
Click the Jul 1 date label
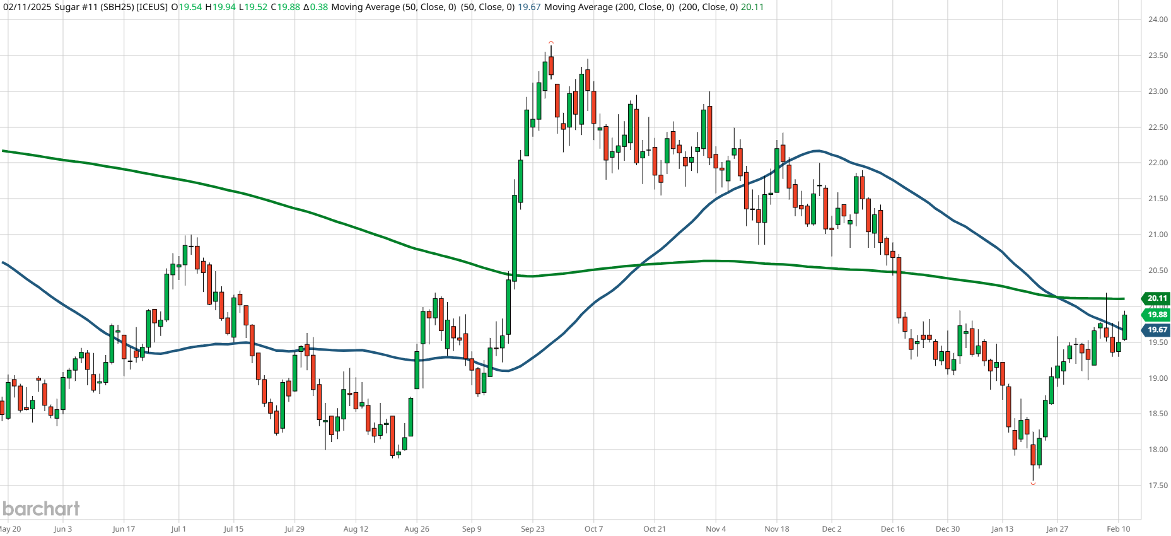(178, 529)
